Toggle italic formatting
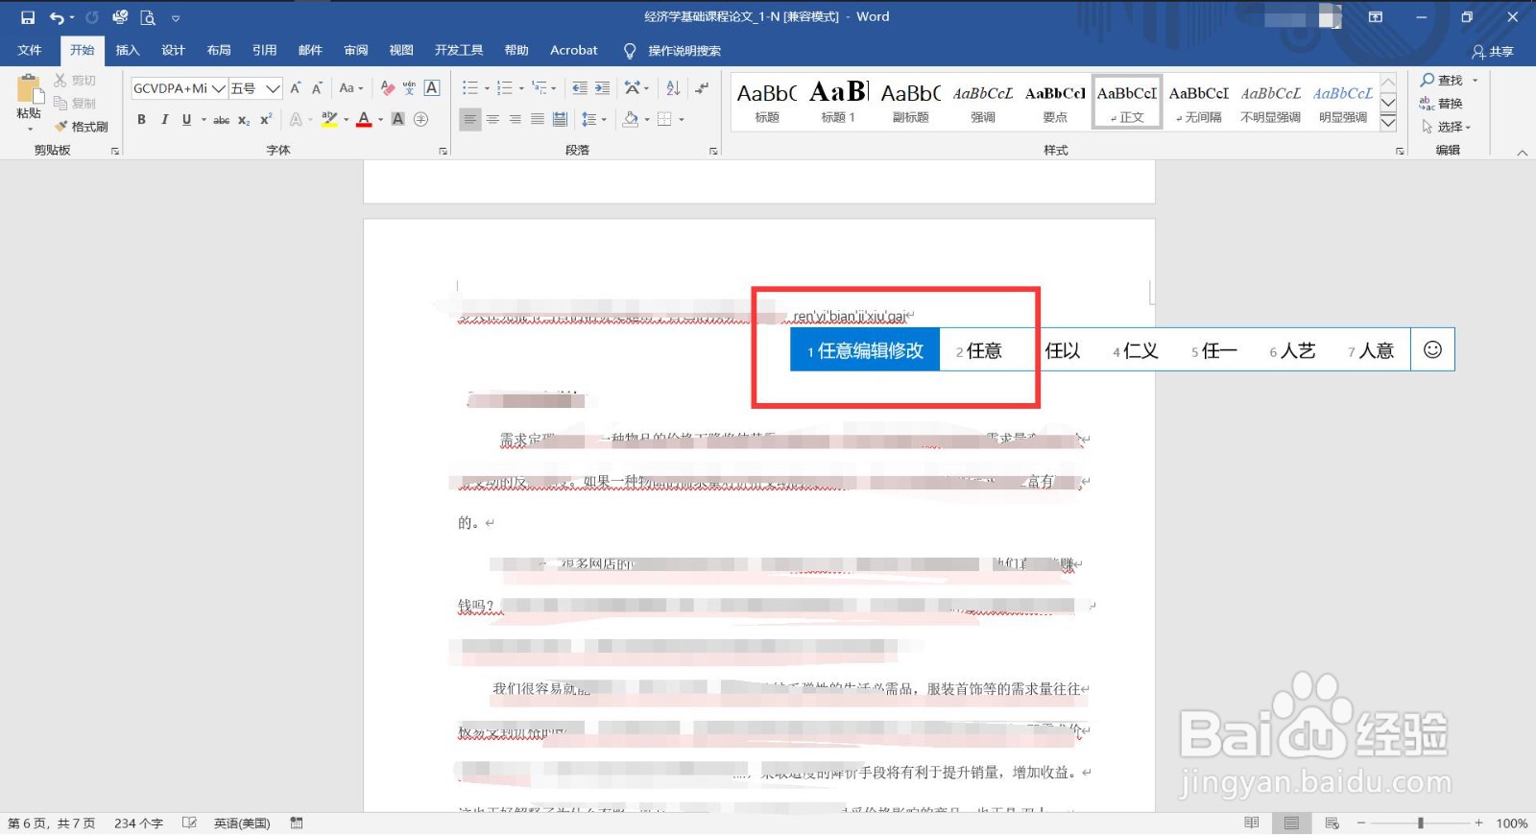The width and height of the screenshot is (1536, 835). (164, 120)
